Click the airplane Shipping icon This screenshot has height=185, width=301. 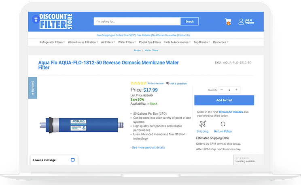click(x=202, y=124)
